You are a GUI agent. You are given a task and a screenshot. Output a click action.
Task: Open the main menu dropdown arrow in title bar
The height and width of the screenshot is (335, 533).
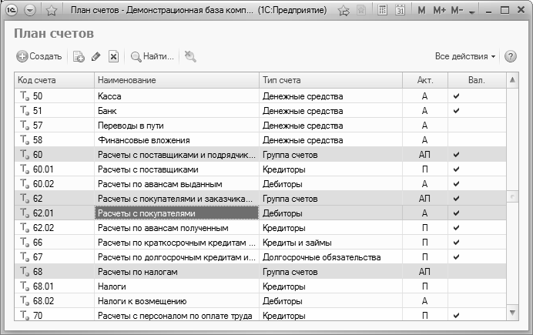pos(30,11)
